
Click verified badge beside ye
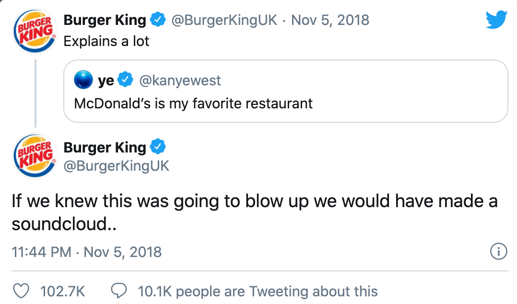[x=126, y=80]
